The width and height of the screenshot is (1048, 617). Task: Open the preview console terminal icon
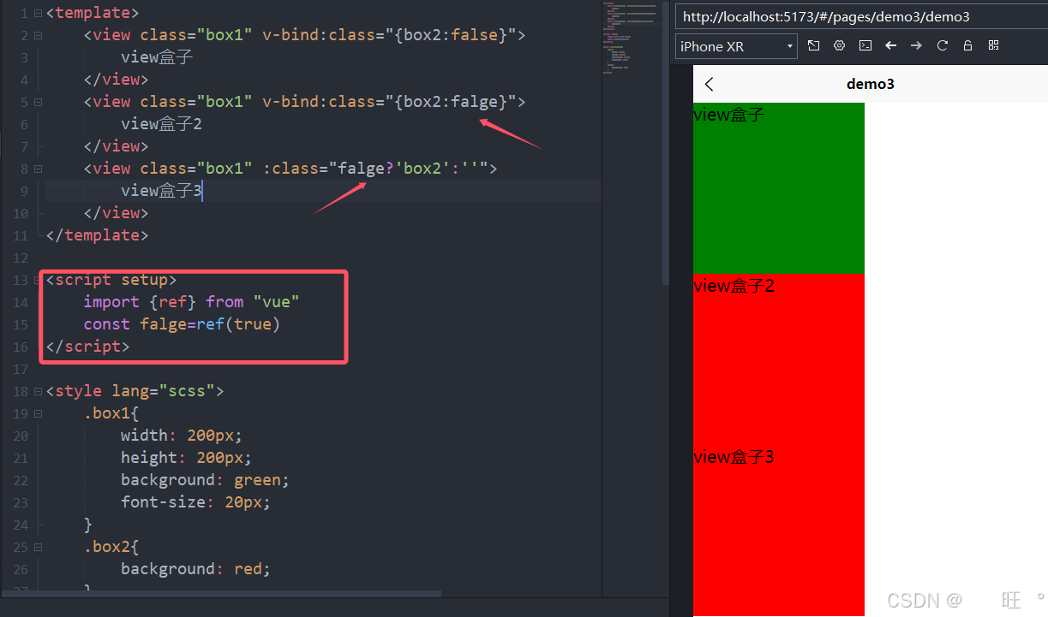(865, 45)
